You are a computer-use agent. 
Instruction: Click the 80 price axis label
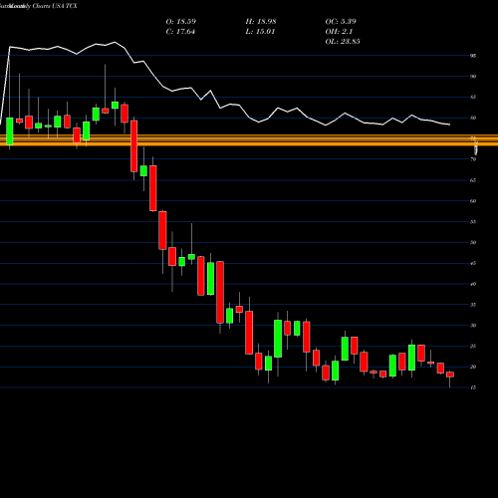[473, 118]
